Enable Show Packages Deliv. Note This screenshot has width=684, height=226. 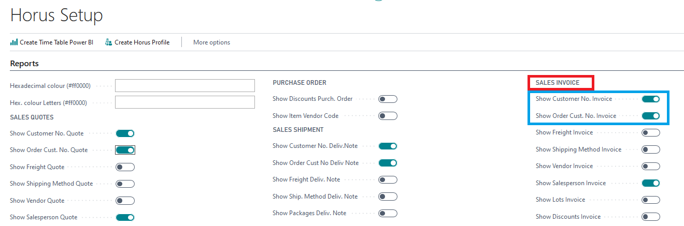tap(388, 213)
